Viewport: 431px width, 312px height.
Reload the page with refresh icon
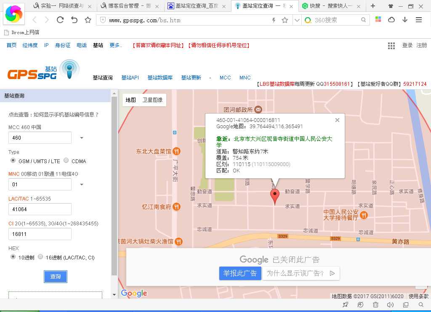tap(60, 20)
